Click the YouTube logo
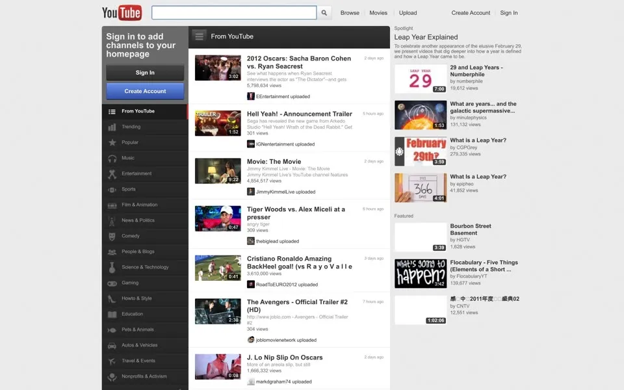Image resolution: width=624 pixels, height=390 pixels. coord(122,13)
